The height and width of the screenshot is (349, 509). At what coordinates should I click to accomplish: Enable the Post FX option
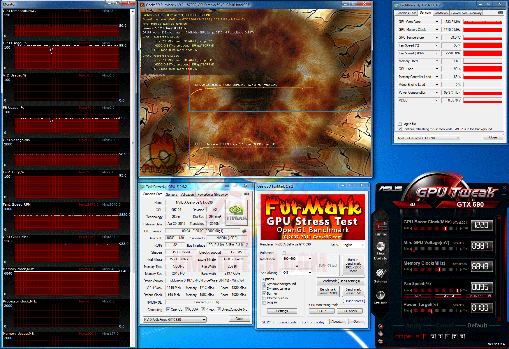tap(265, 303)
